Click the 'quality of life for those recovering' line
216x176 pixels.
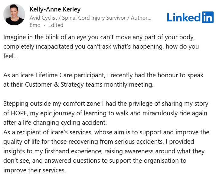click(99, 142)
